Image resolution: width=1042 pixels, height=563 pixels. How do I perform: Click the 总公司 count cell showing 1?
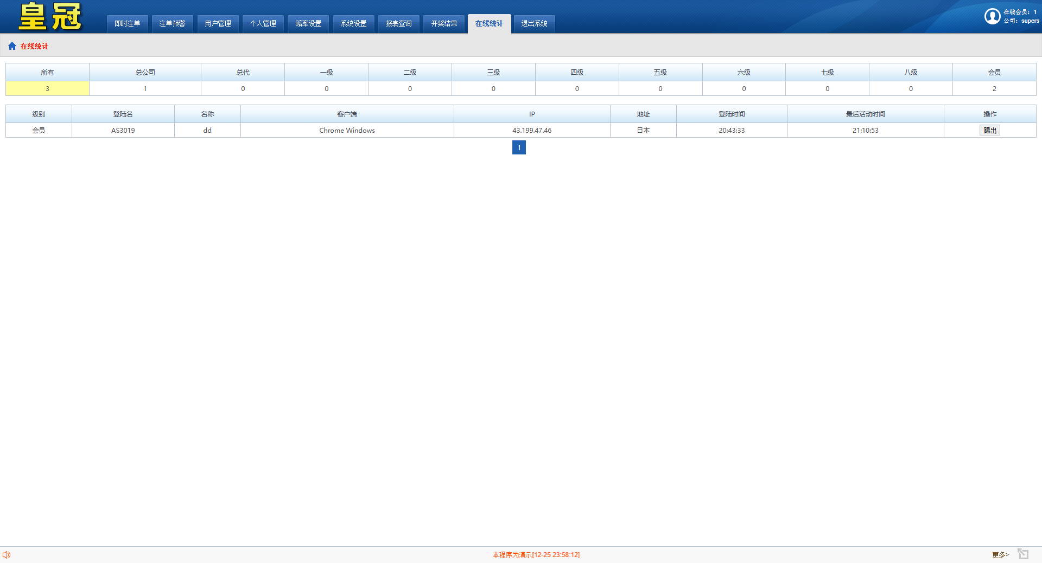(x=145, y=88)
